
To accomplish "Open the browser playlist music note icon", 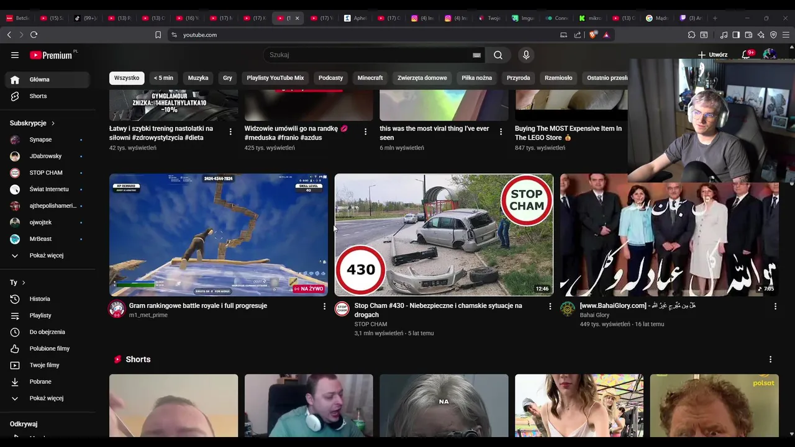I will pyautogui.click(x=724, y=35).
